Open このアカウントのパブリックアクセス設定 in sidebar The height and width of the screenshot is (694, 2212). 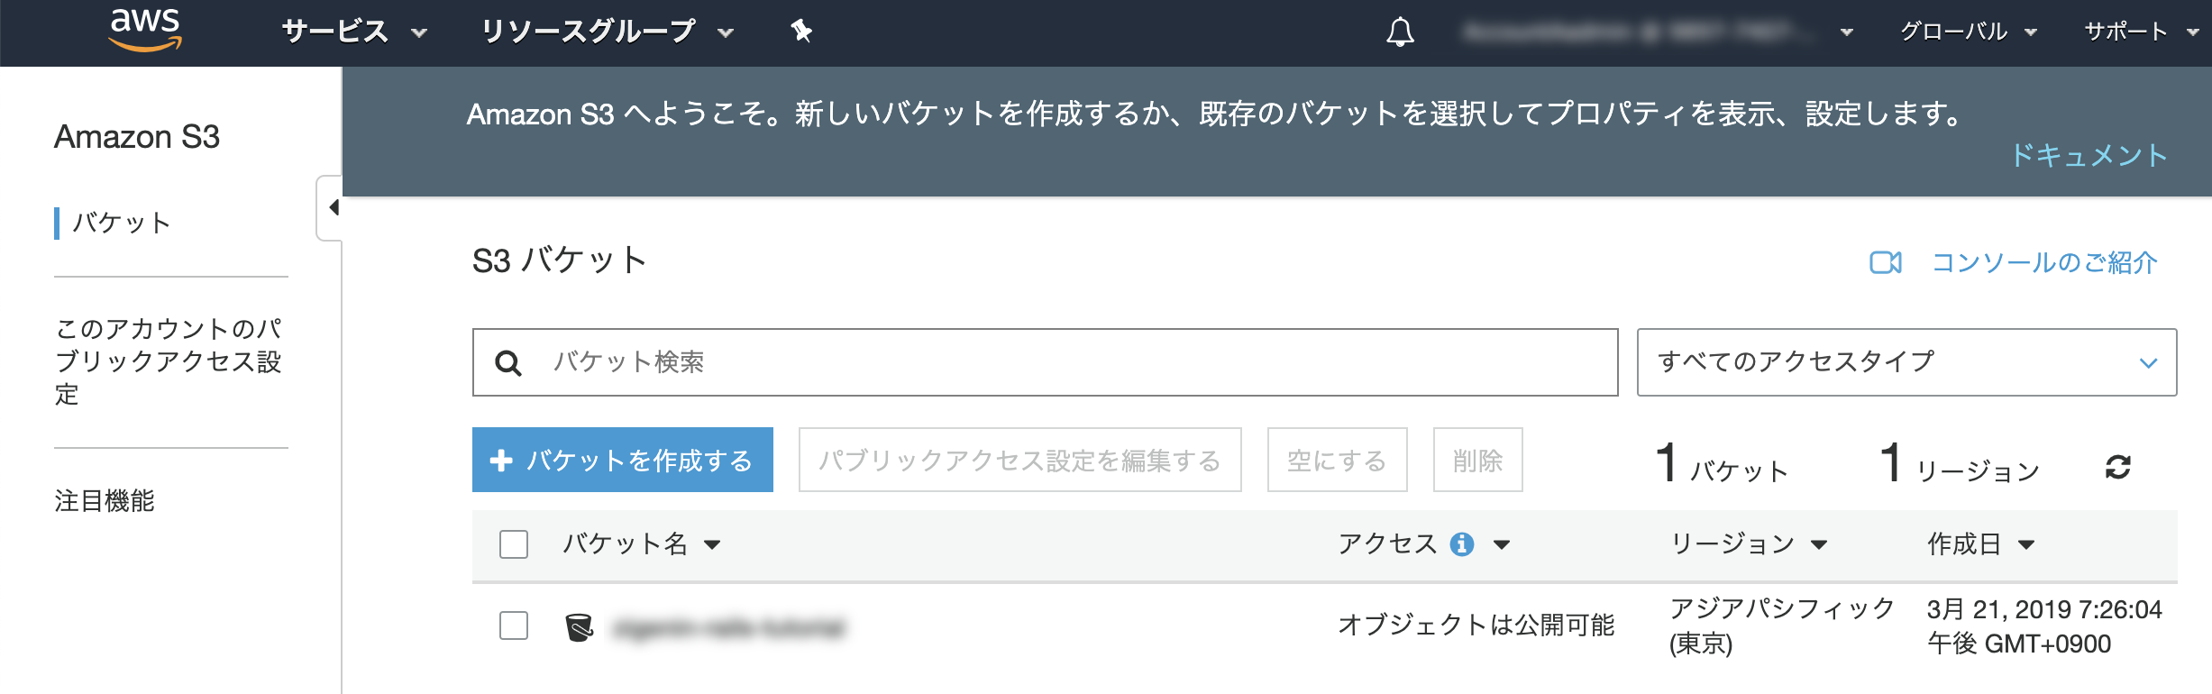click(x=169, y=361)
